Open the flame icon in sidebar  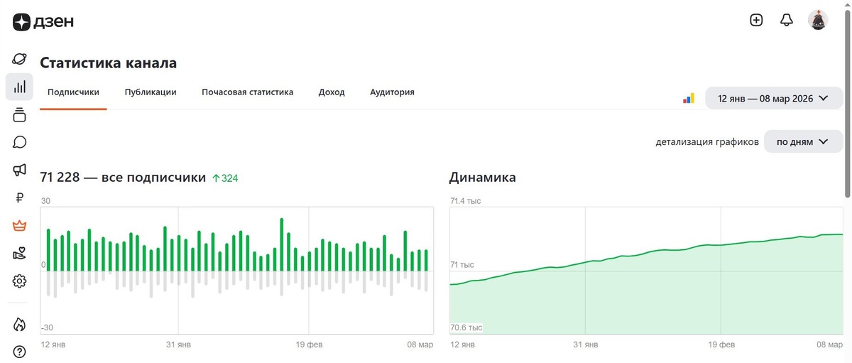(20, 324)
